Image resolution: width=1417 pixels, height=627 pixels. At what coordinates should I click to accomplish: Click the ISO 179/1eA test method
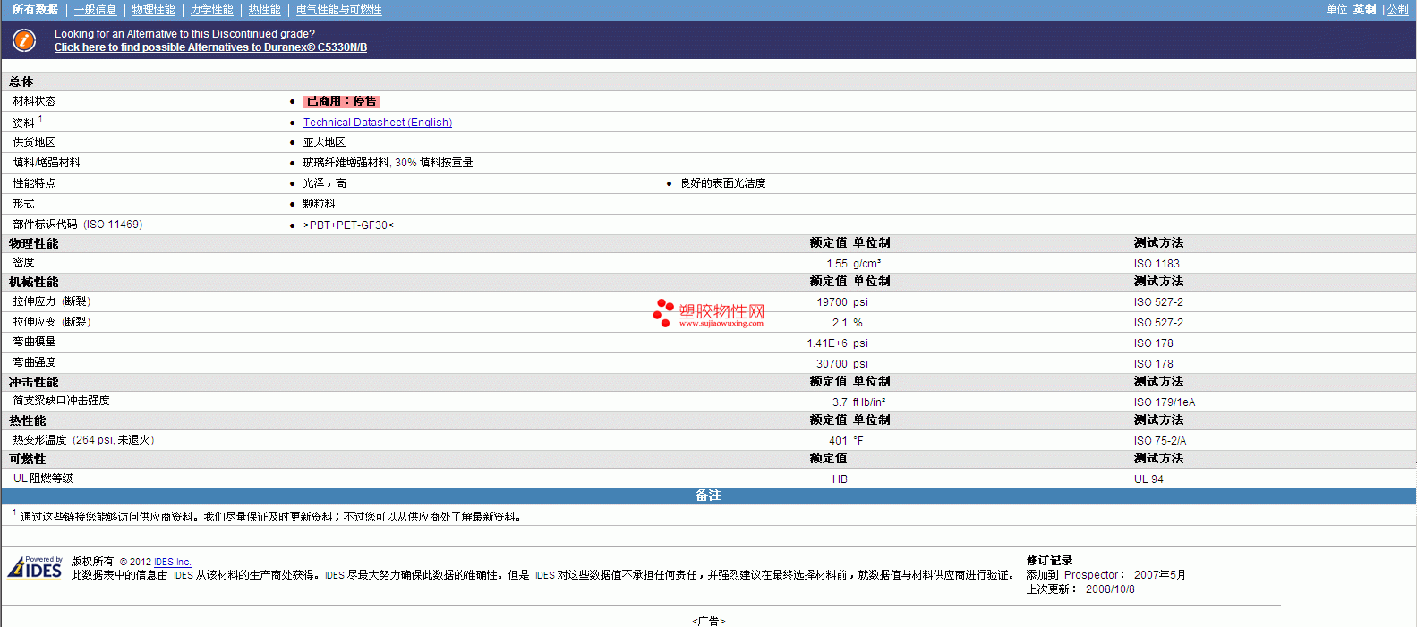coord(1165,402)
